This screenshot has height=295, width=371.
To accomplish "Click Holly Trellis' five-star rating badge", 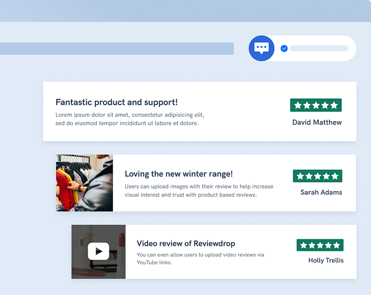I will [x=320, y=245].
